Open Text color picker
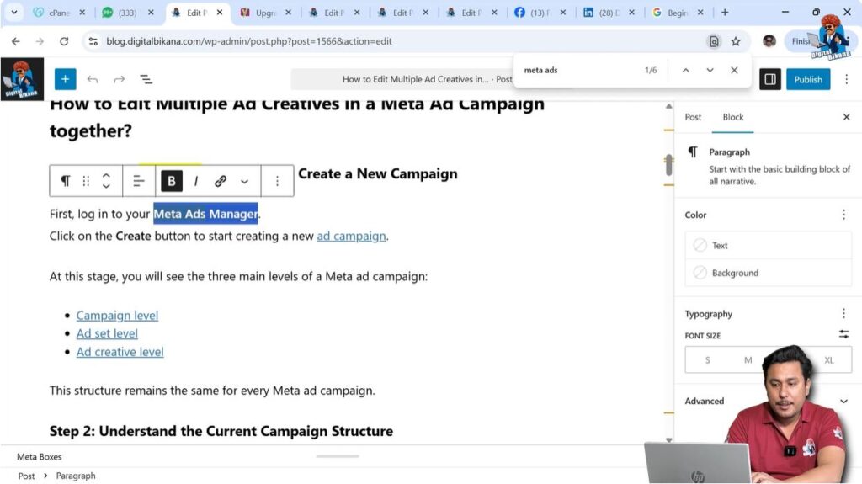 point(768,245)
